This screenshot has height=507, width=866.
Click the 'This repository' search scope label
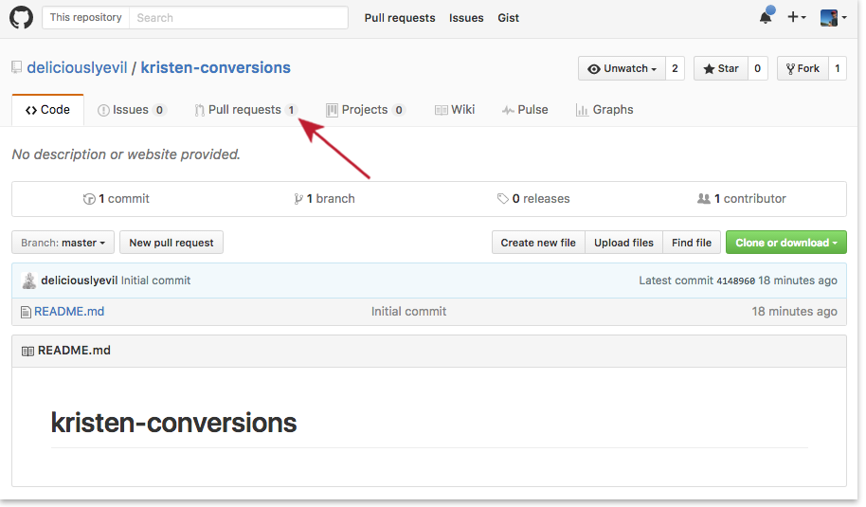coord(85,18)
